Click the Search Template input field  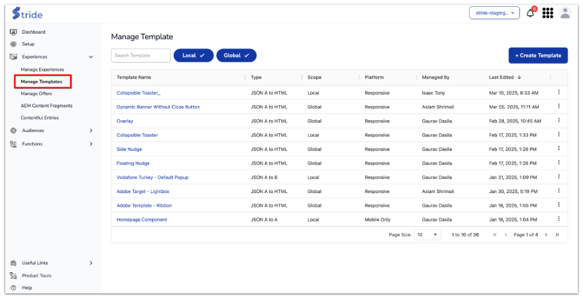[x=140, y=55]
